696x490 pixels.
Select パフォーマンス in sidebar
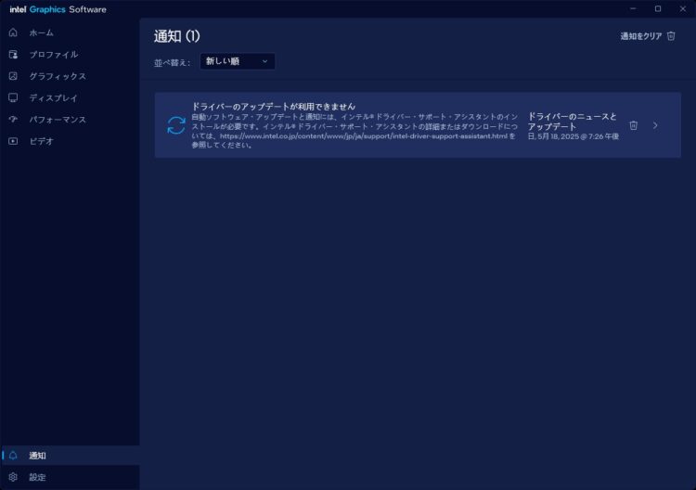point(71,120)
